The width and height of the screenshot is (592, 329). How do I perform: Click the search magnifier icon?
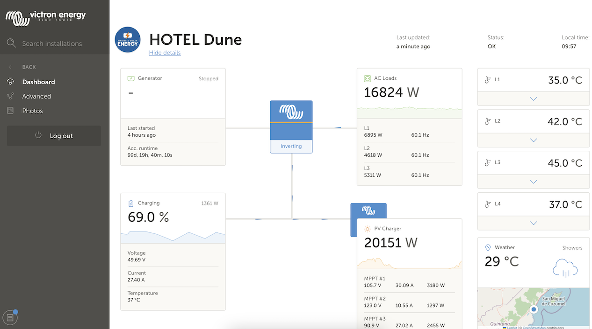tap(11, 43)
